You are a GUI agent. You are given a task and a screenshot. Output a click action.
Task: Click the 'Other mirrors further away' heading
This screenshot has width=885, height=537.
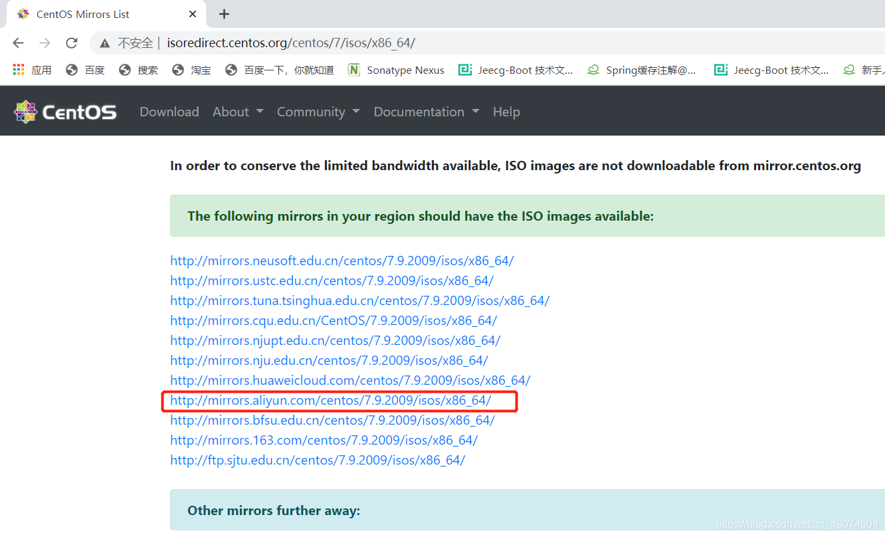click(x=274, y=510)
